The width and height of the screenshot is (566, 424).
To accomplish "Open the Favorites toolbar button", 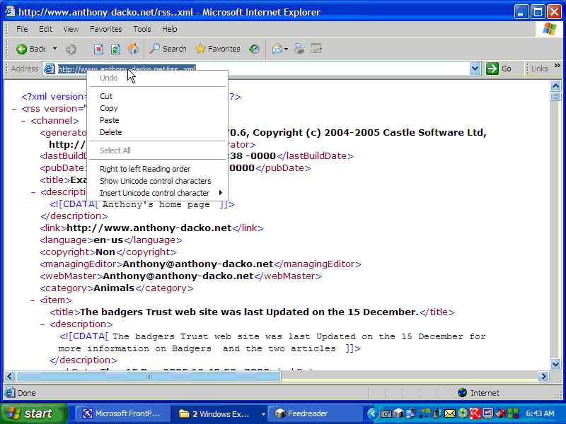I will [217, 49].
